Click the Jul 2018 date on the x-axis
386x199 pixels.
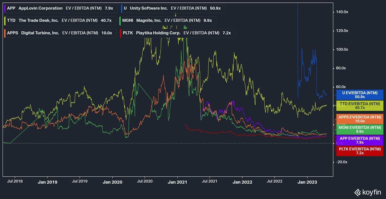coord(15,181)
